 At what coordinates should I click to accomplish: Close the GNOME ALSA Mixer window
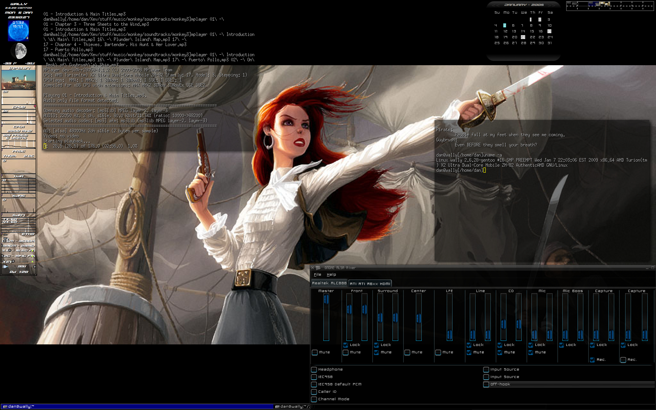312,268
